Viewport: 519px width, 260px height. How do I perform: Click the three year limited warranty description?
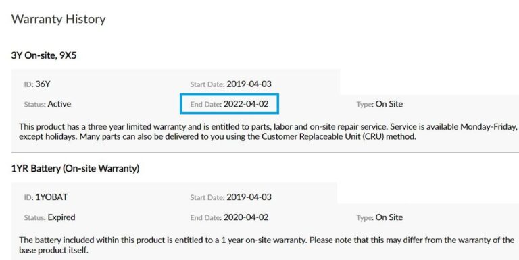pos(269,131)
